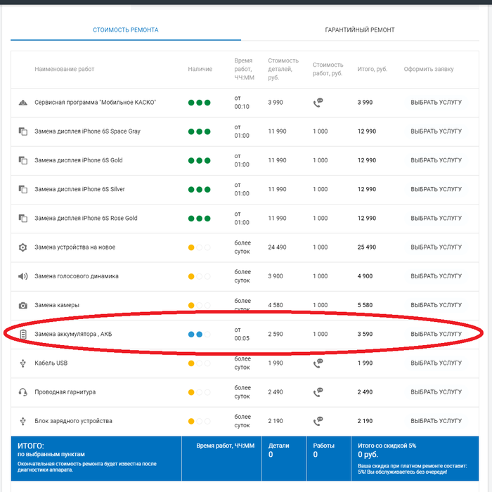Viewport: 492px width, 492px height.
Task: Select Выбрать услугу for Замена устройства на новое
Action: (x=436, y=247)
